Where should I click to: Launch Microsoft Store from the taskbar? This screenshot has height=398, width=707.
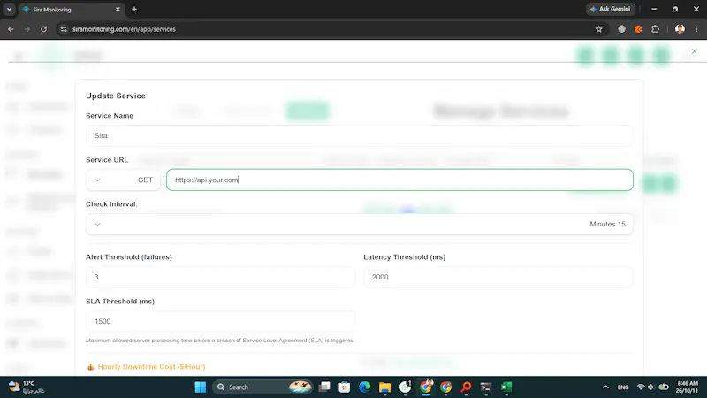coord(345,387)
